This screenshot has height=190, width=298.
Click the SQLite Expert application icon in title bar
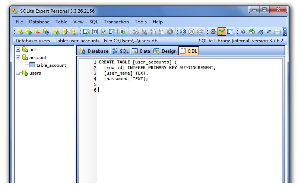click(15, 11)
